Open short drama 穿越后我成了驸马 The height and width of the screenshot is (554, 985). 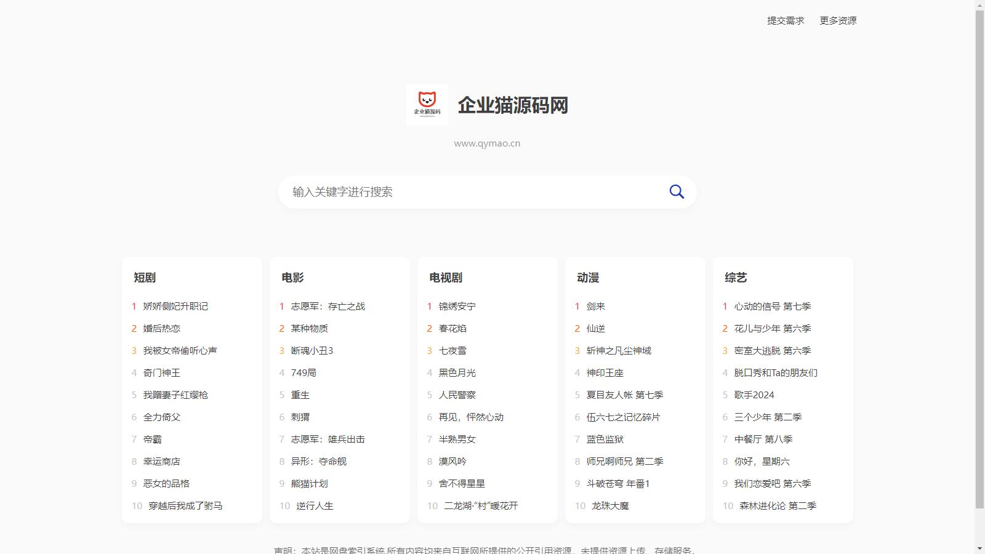[x=185, y=506]
